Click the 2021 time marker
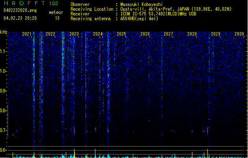The width and height of the screenshot is (248, 158). coord(26,34)
